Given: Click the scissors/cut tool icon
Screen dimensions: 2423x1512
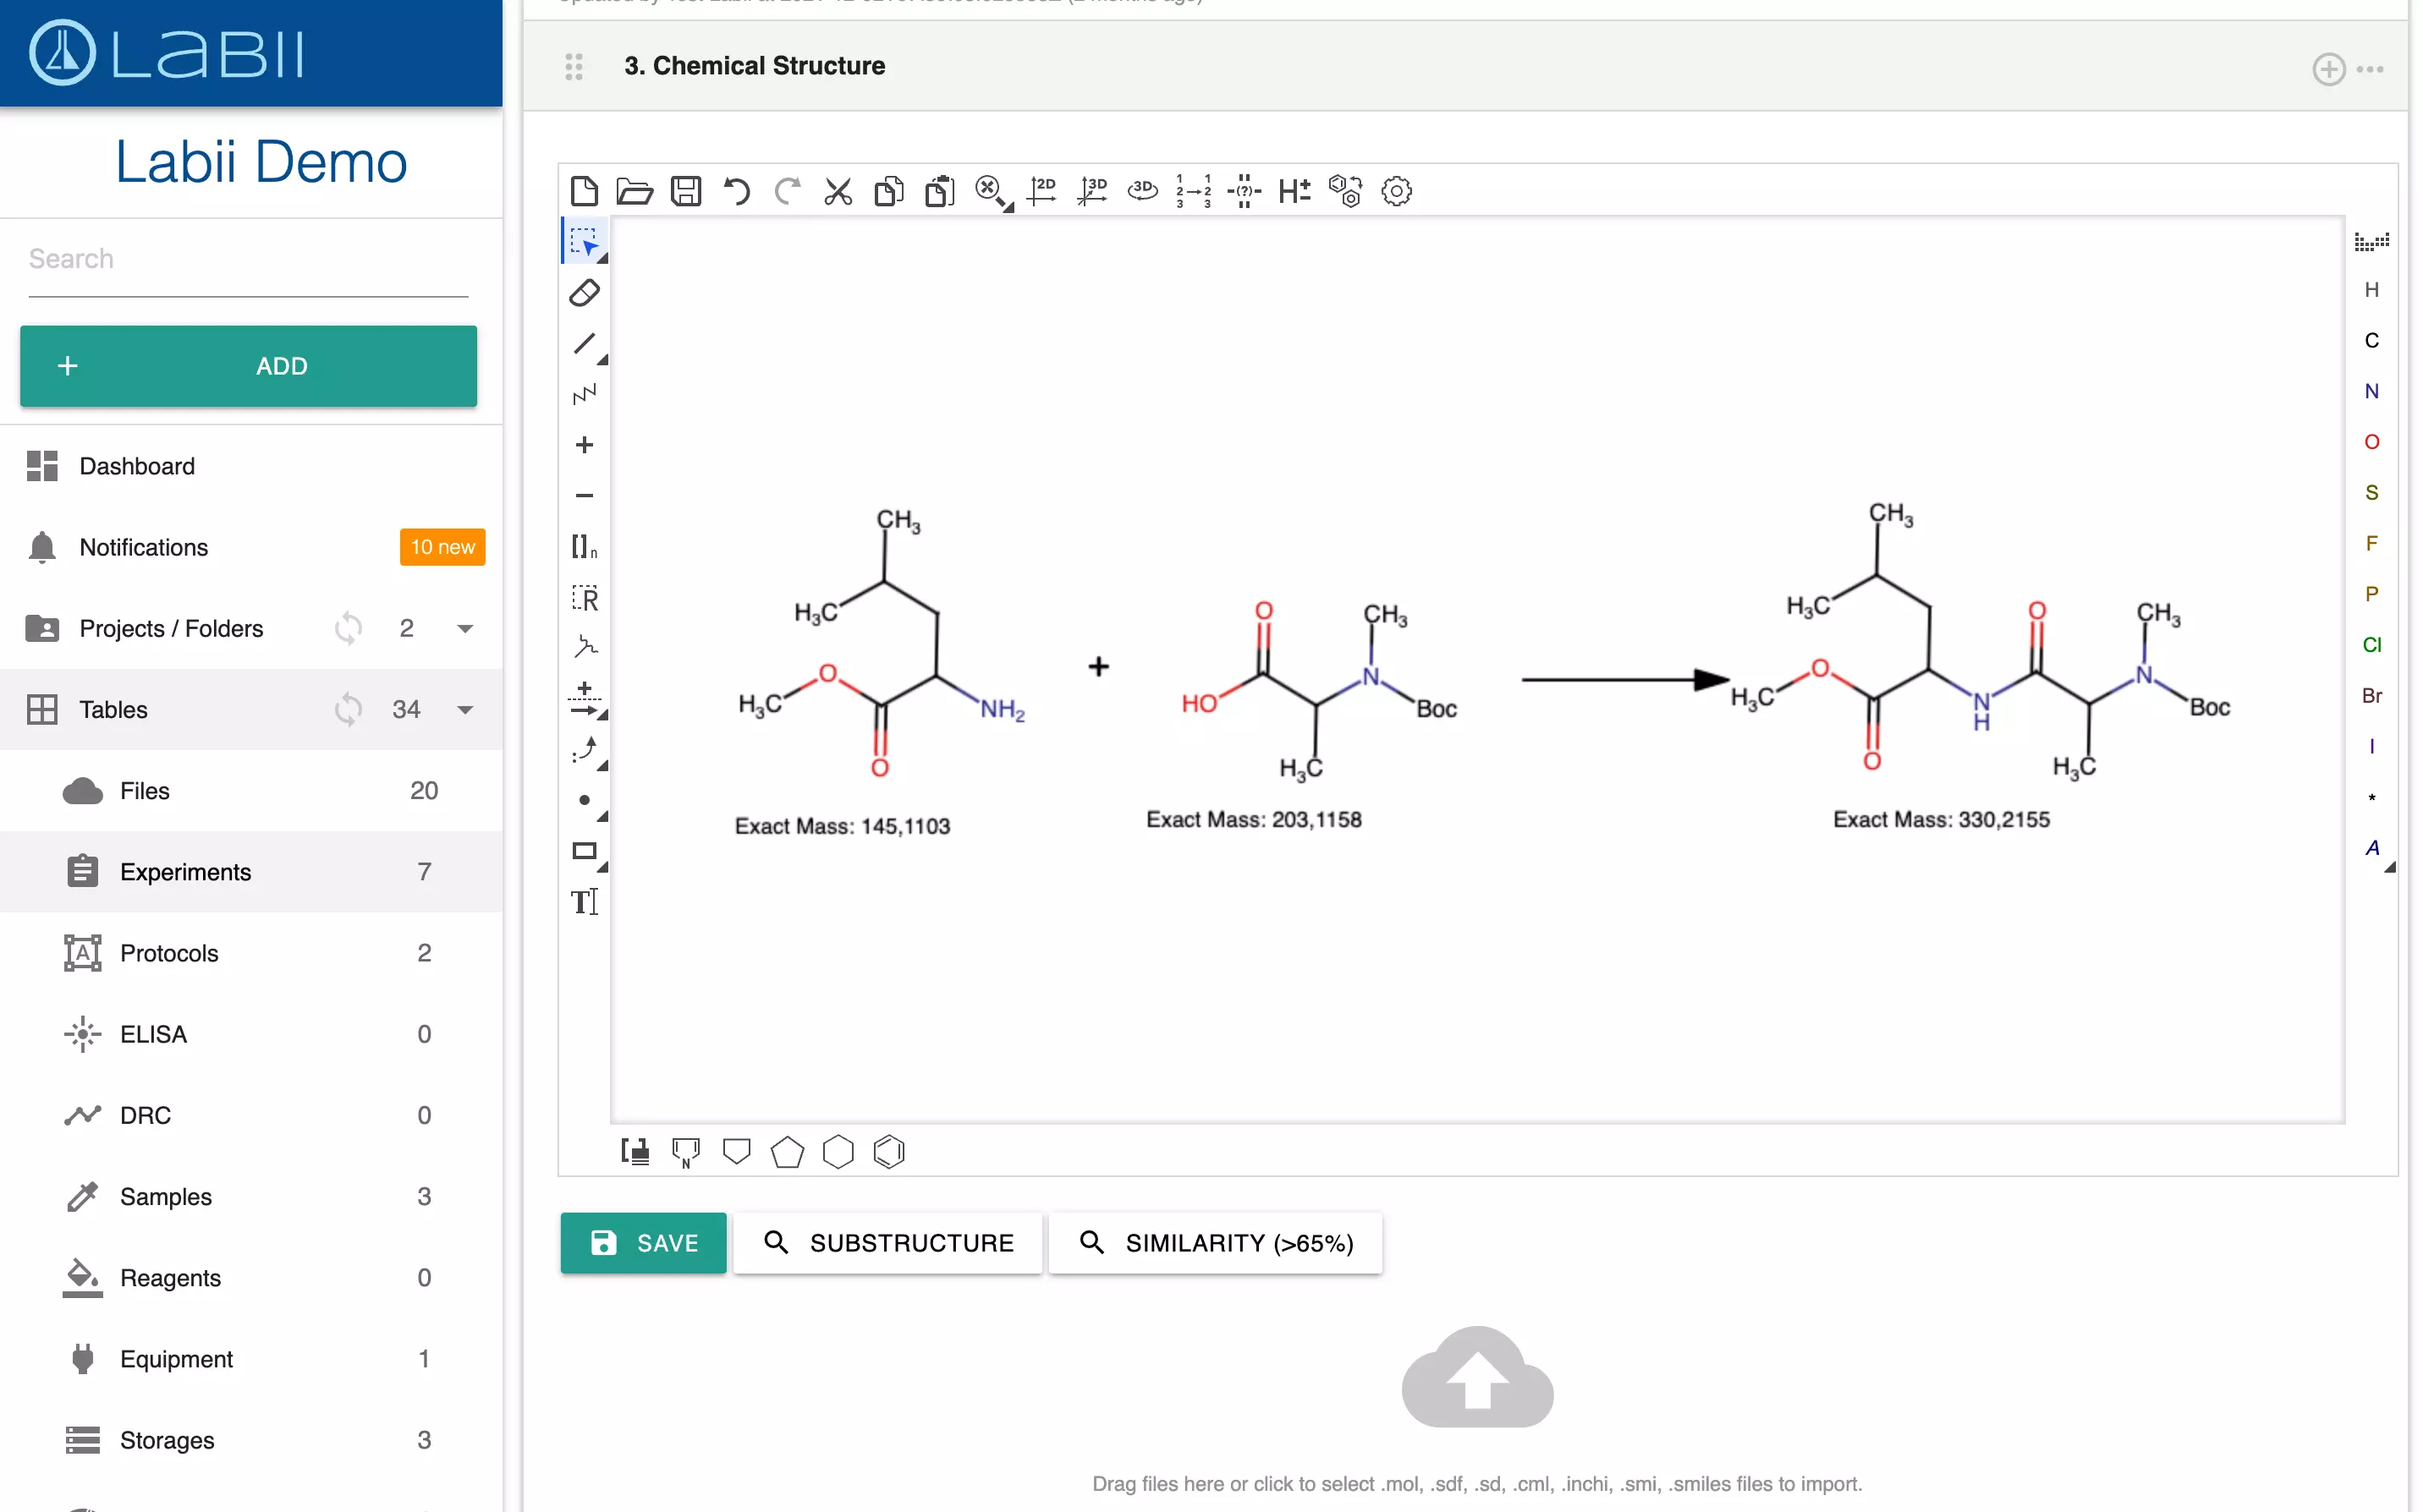Looking at the screenshot, I should pyautogui.click(x=838, y=190).
